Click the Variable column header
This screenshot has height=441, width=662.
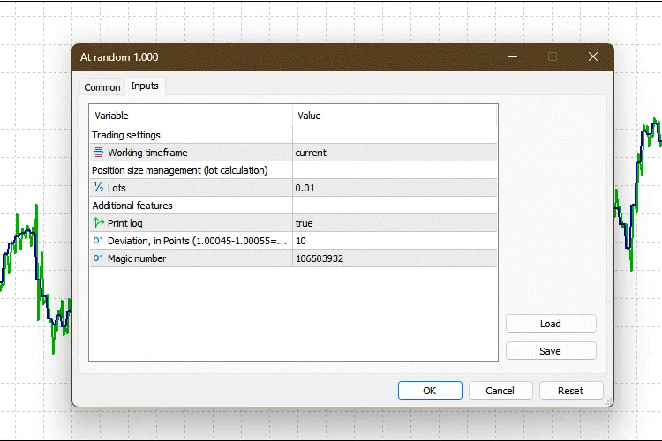191,116
